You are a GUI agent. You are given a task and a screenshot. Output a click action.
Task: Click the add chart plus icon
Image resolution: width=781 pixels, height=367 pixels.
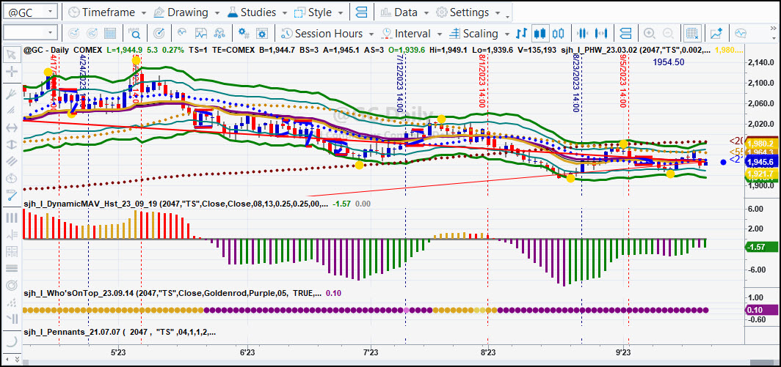[716, 34]
